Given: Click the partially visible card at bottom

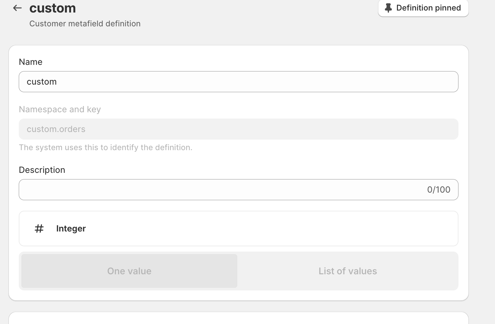Looking at the screenshot, I should click(x=238, y=318).
